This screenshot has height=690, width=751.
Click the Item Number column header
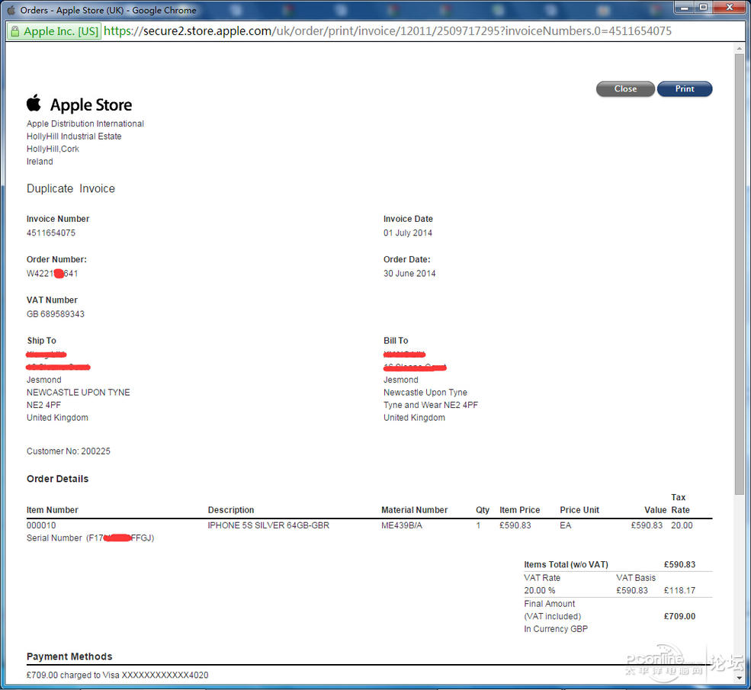[52, 510]
